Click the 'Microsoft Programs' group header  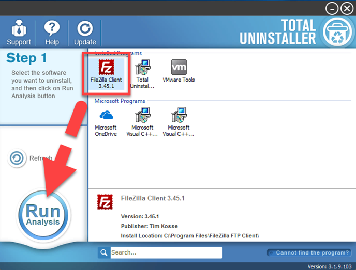coord(120,101)
